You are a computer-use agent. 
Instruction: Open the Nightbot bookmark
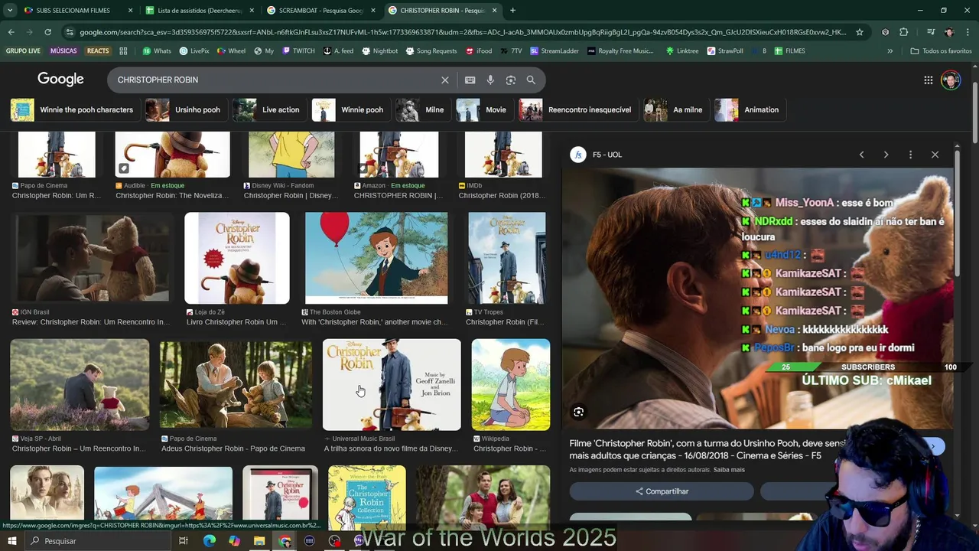379,51
